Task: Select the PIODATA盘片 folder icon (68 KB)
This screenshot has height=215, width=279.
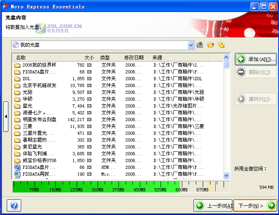Action: point(17,72)
